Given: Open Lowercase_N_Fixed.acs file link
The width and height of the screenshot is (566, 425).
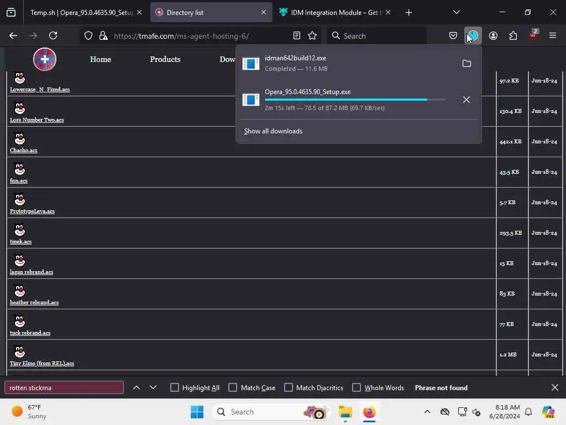Looking at the screenshot, I should pos(40,90).
